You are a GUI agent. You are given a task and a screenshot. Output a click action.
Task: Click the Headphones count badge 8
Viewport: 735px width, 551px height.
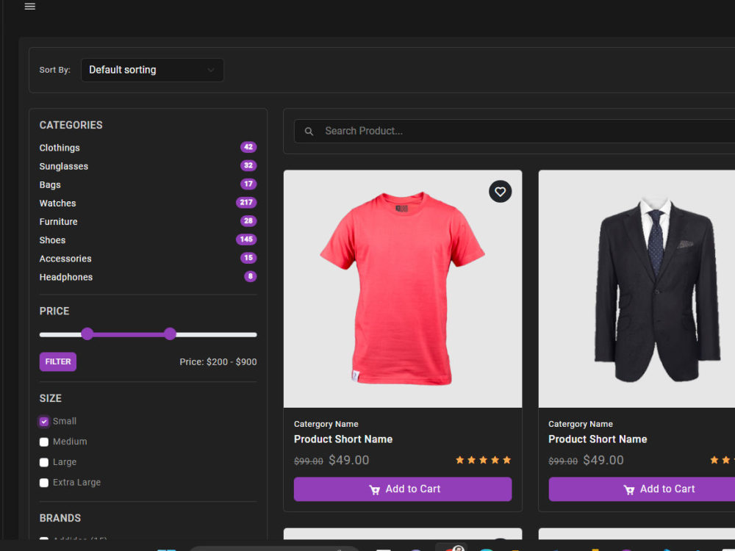point(251,276)
